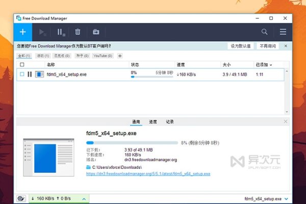306x204 pixels.
Task: Pause all downloads from the toolbar
Action: [x=61, y=32]
